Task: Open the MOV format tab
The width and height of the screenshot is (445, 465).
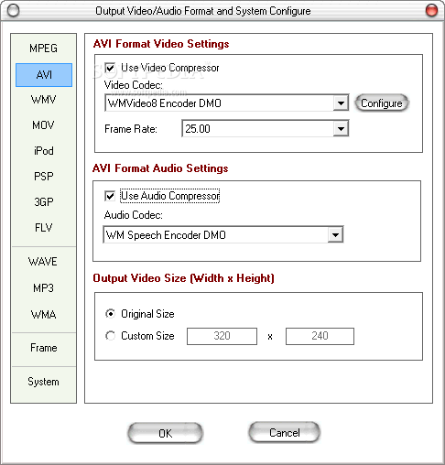Action: coord(43,125)
